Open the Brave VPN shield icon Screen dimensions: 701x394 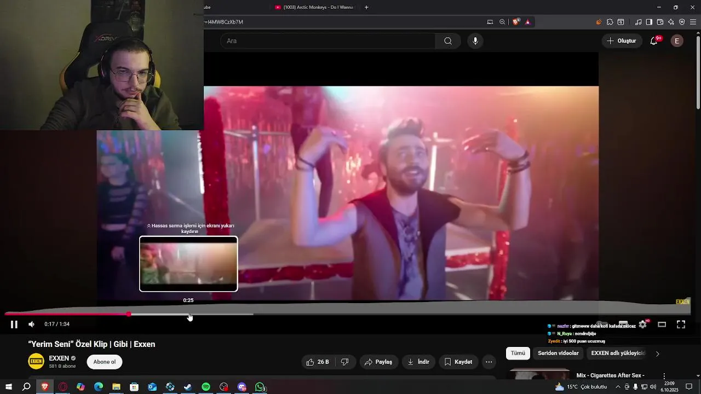[682, 22]
